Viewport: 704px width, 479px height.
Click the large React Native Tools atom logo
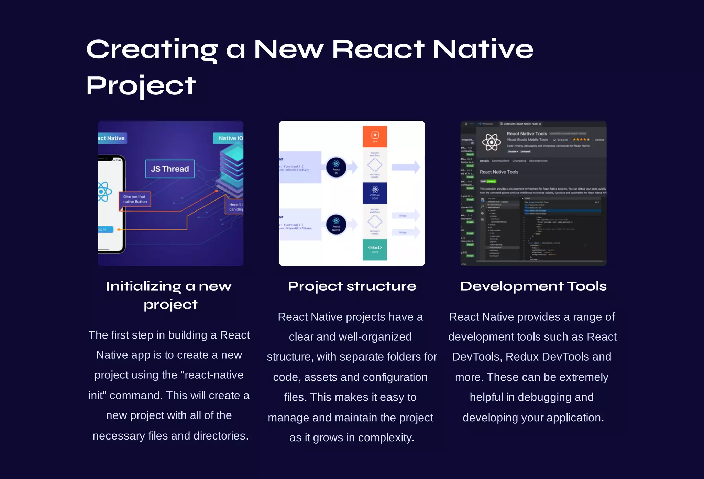(491, 142)
